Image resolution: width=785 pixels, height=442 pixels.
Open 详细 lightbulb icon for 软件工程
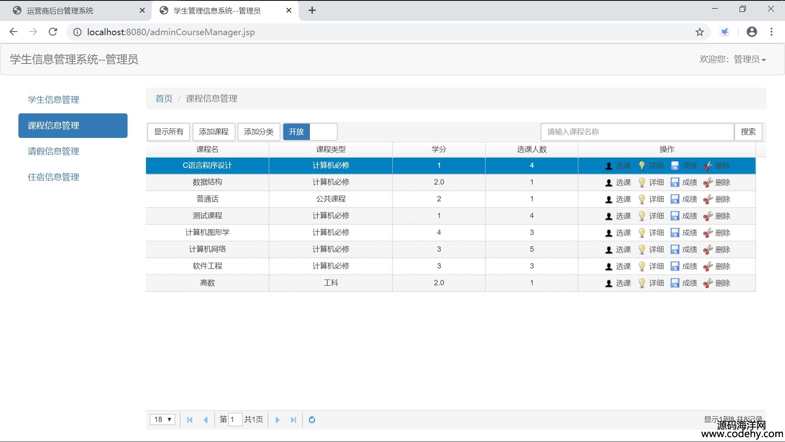pyautogui.click(x=642, y=266)
